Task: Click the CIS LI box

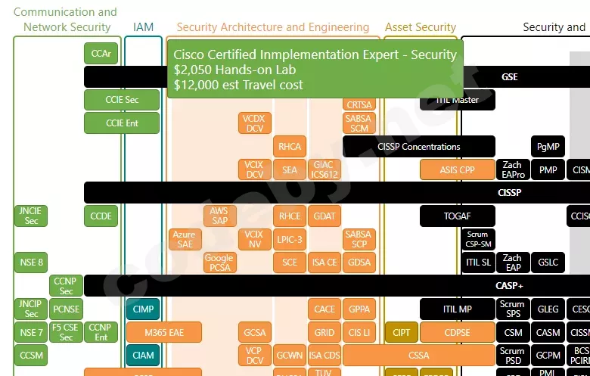Action: [359, 332]
